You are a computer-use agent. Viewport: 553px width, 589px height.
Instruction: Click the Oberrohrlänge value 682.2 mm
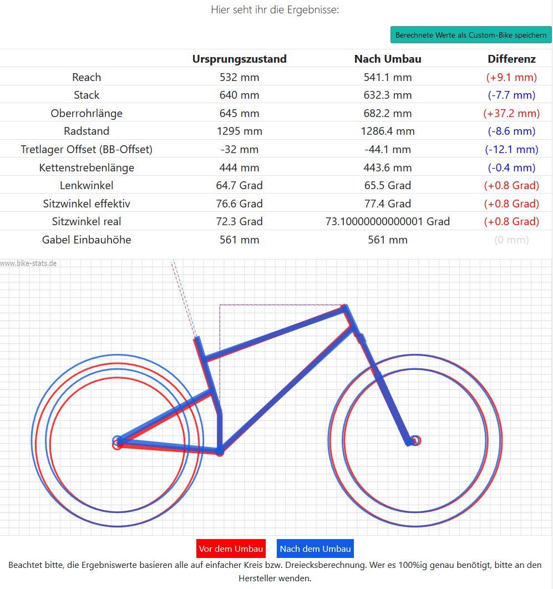tap(388, 113)
